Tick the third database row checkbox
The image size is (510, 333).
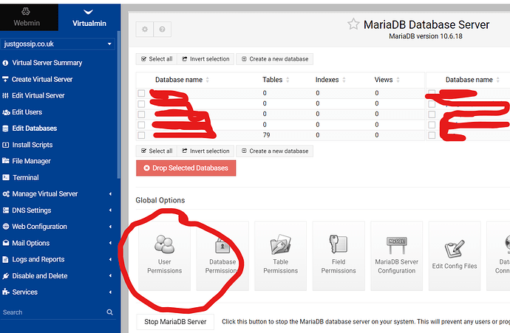[x=141, y=114]
